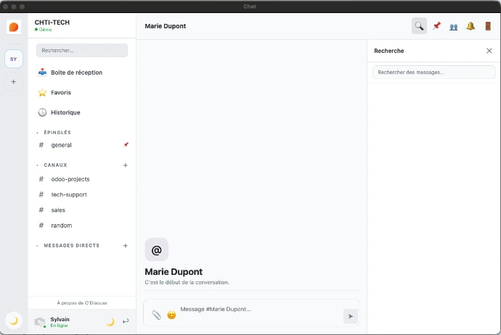Close the Recherche panel
This screenshot has width=501, height=335.
(x=489, y=51)
